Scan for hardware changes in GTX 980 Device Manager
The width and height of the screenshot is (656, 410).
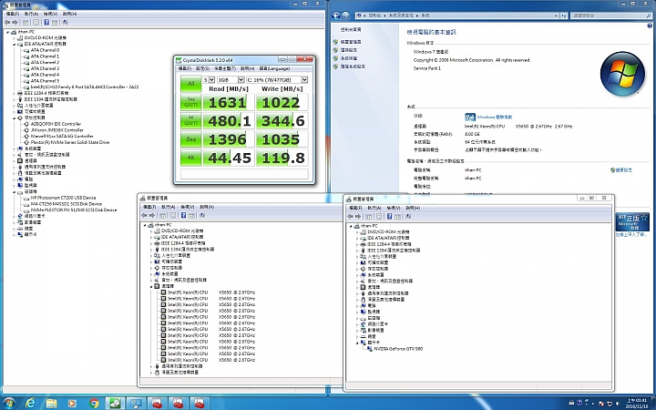click(x=408, y=216)
